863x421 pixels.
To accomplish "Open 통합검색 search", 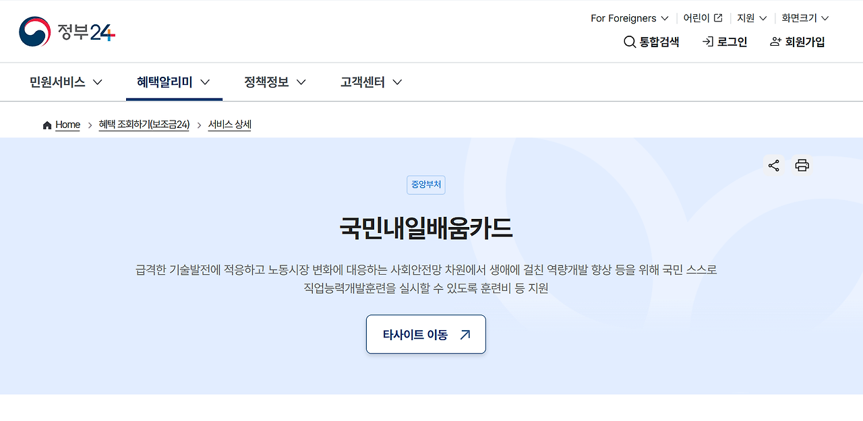I will 651,42.
